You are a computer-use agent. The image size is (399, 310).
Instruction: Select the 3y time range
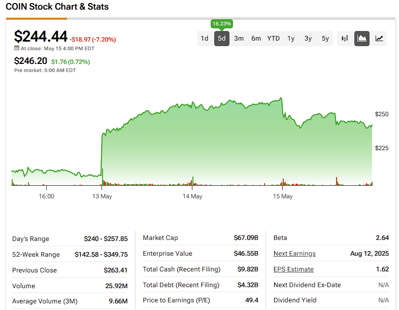(308, 39)
